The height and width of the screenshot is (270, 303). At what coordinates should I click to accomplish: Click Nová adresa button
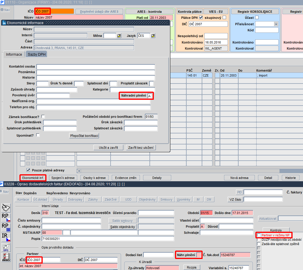(239, 178)
